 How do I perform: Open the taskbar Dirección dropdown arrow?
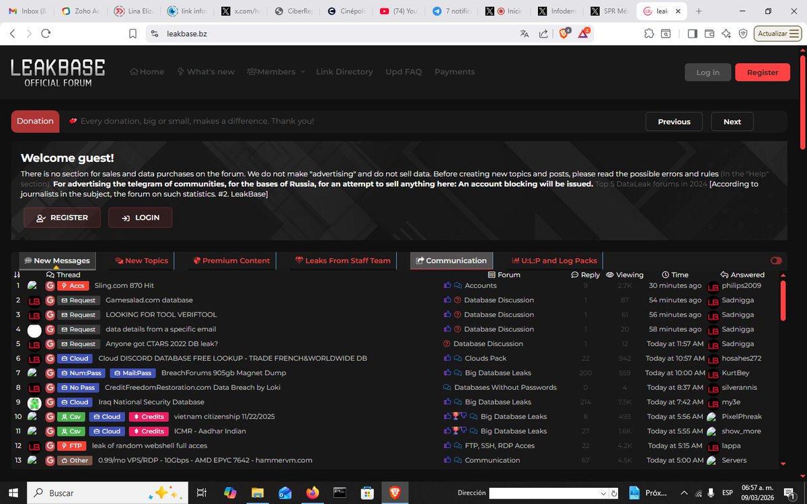603,493
